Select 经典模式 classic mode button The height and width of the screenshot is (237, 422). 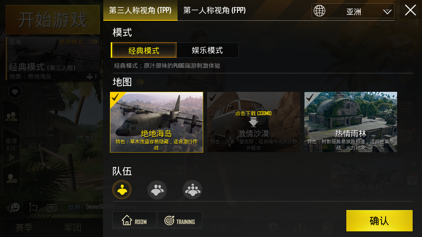[x=144, y=50]
